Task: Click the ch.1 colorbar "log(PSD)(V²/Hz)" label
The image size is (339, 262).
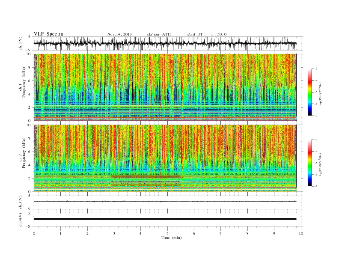Action: 321,94
